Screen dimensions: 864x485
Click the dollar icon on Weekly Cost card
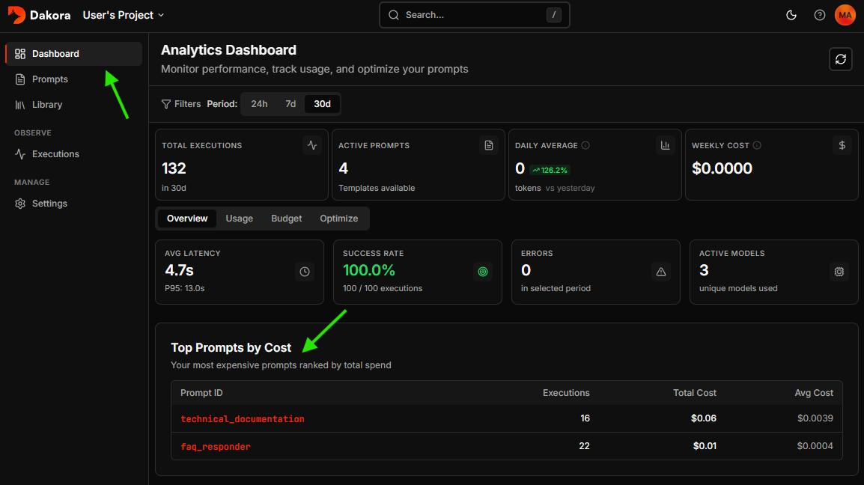pyautogui.click(x=842, y=144)
